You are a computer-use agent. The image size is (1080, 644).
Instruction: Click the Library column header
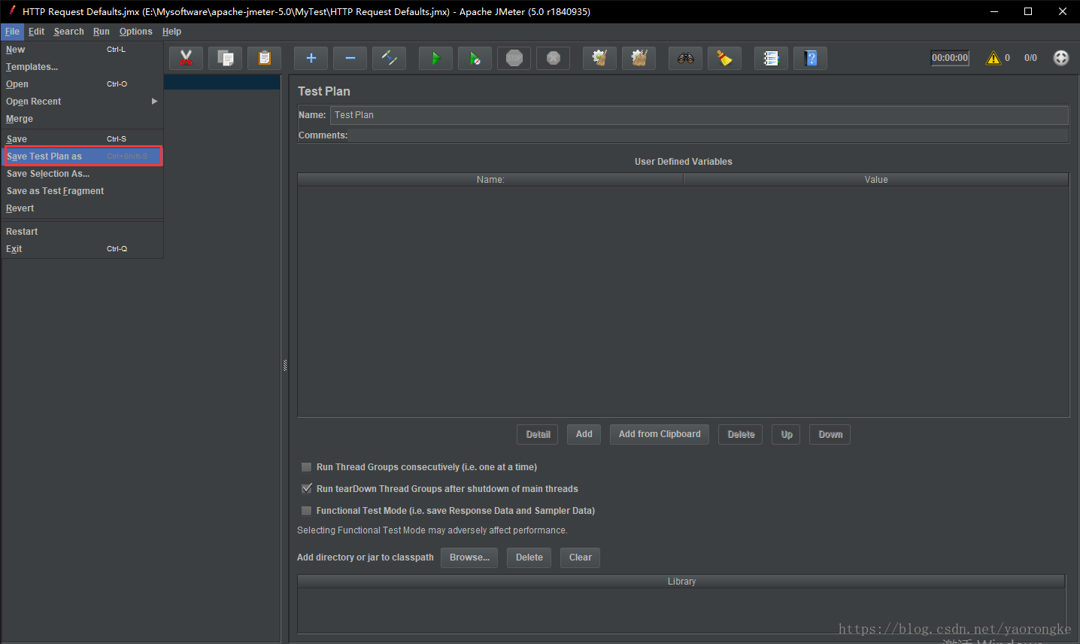click(681, 582)
